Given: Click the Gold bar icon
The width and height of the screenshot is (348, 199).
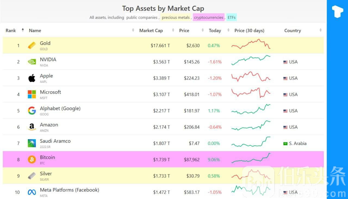Looking at the screenshot, I should (x=32, y=45).
